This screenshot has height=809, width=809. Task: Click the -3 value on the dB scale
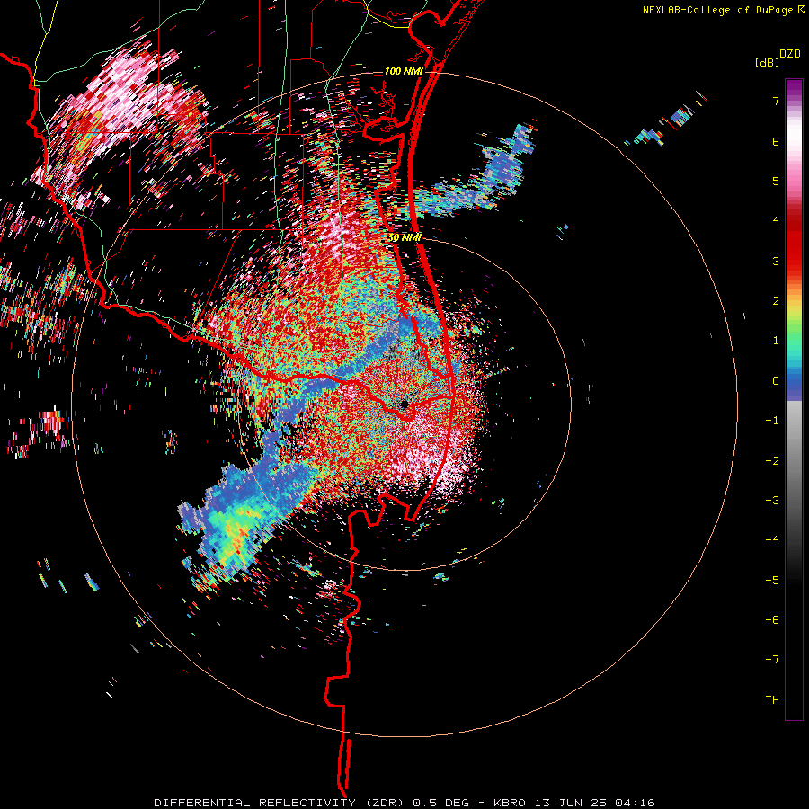772,501
